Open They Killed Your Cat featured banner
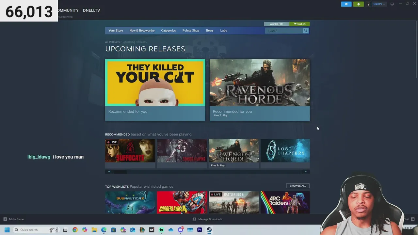This screenshot has width=418, height=235. click(x=155, y=90)
